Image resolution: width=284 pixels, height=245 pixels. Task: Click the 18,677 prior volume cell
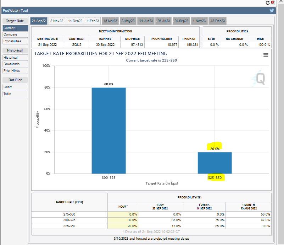coord(162,45)
